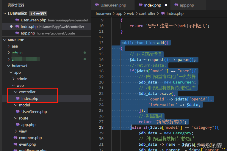
Task: Expand the aaa folder
Action: pyautogui.click(x=9, y=46)
